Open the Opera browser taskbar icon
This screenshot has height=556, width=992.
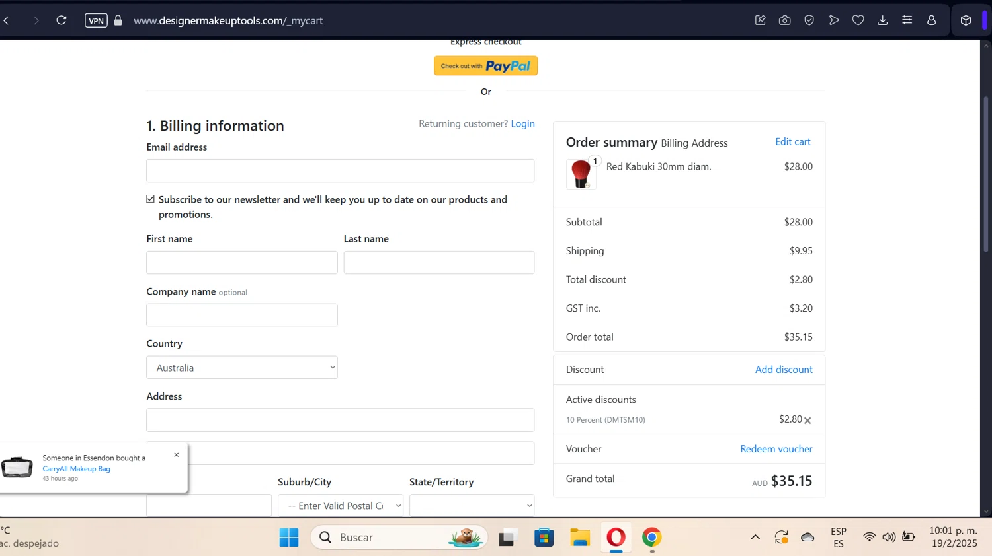pos(616,538)
